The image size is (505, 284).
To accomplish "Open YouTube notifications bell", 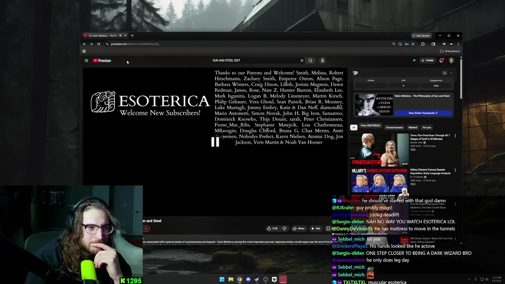I will 441,60.
